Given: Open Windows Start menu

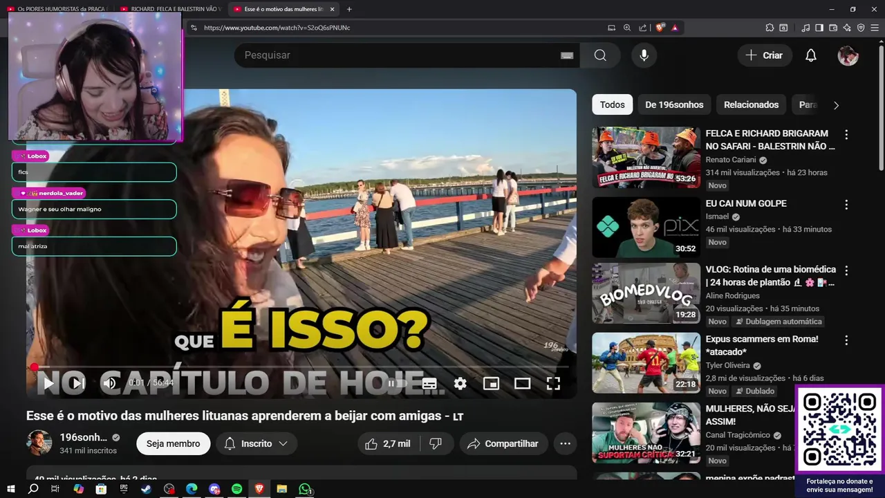Looking at the screenshot, I should point(11,489).
